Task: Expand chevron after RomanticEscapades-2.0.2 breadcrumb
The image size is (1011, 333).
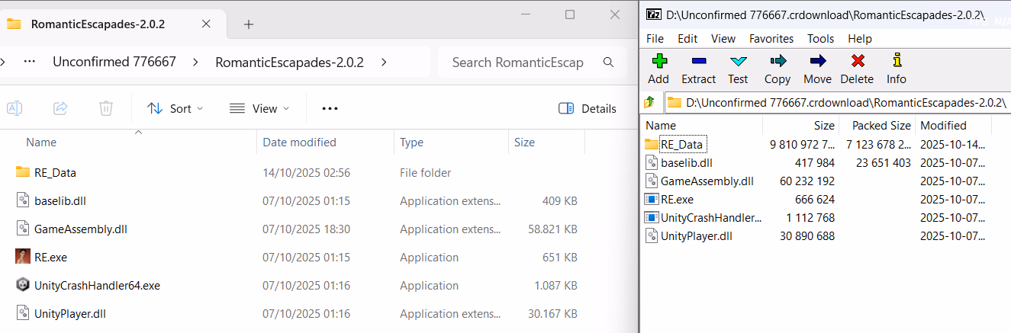Action: pos(383,62)
